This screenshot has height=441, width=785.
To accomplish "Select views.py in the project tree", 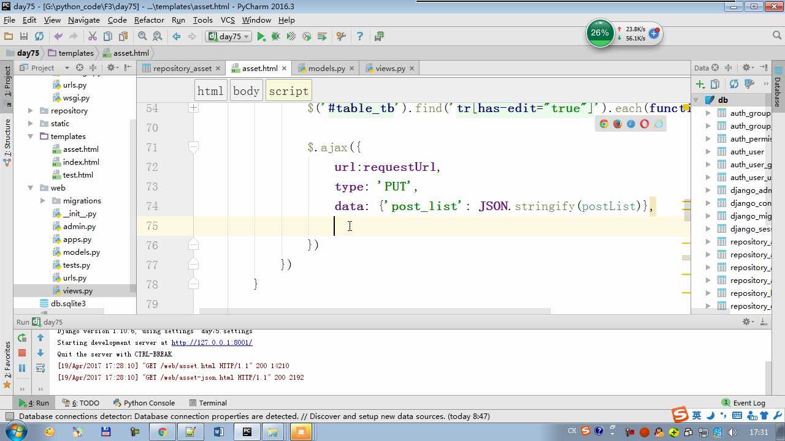I will (77, 291).
